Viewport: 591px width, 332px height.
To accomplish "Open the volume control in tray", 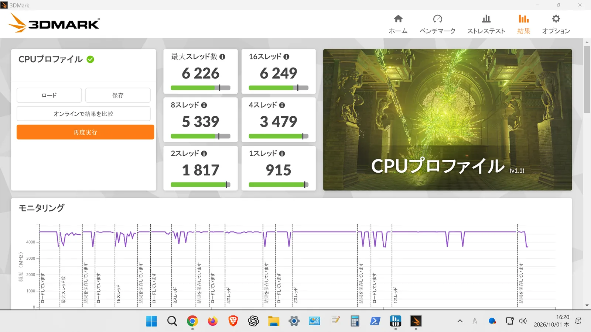I will pos(523,321).
